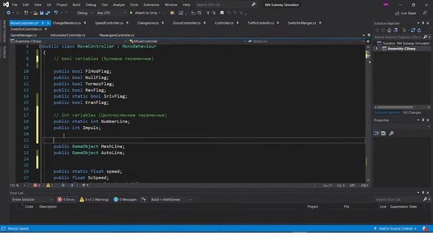433x243 pixels.
Task: Open the Extensions menu
Action: pyautogui.click(x=151, y=5)
